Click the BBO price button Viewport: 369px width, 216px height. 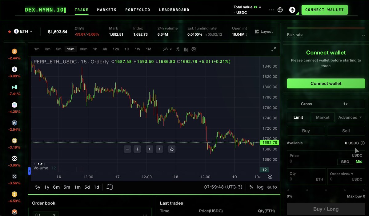[x=345, y=162]
